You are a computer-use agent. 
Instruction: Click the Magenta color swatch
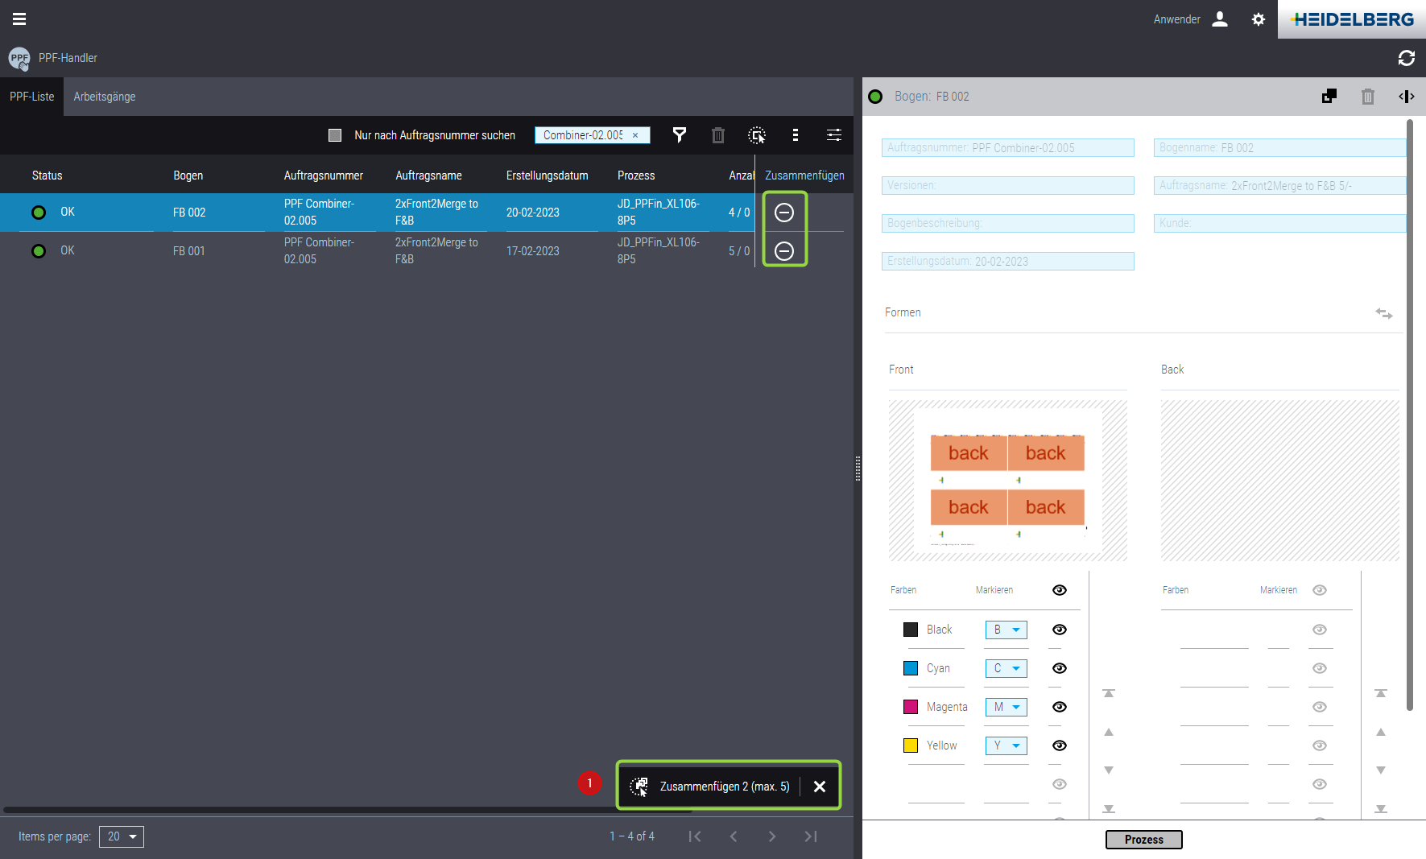point(911,707)
